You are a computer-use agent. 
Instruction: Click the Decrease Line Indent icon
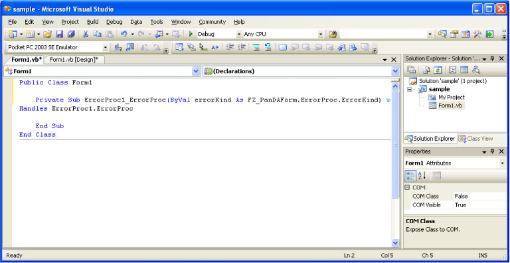tap(230, 48)
